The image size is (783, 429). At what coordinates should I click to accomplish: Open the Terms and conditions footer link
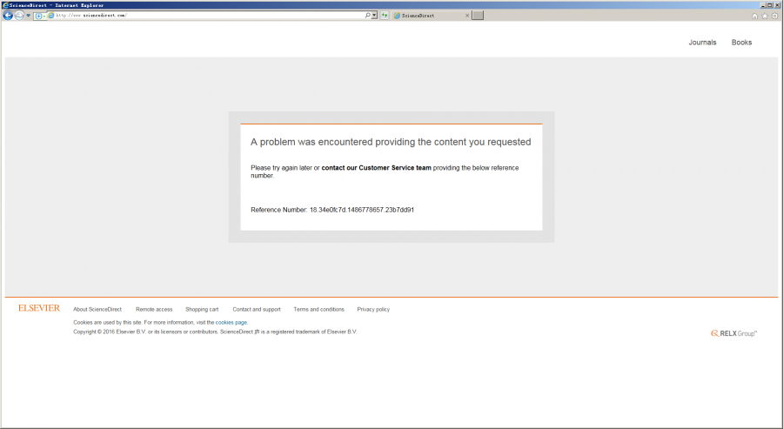coord(318,310)
